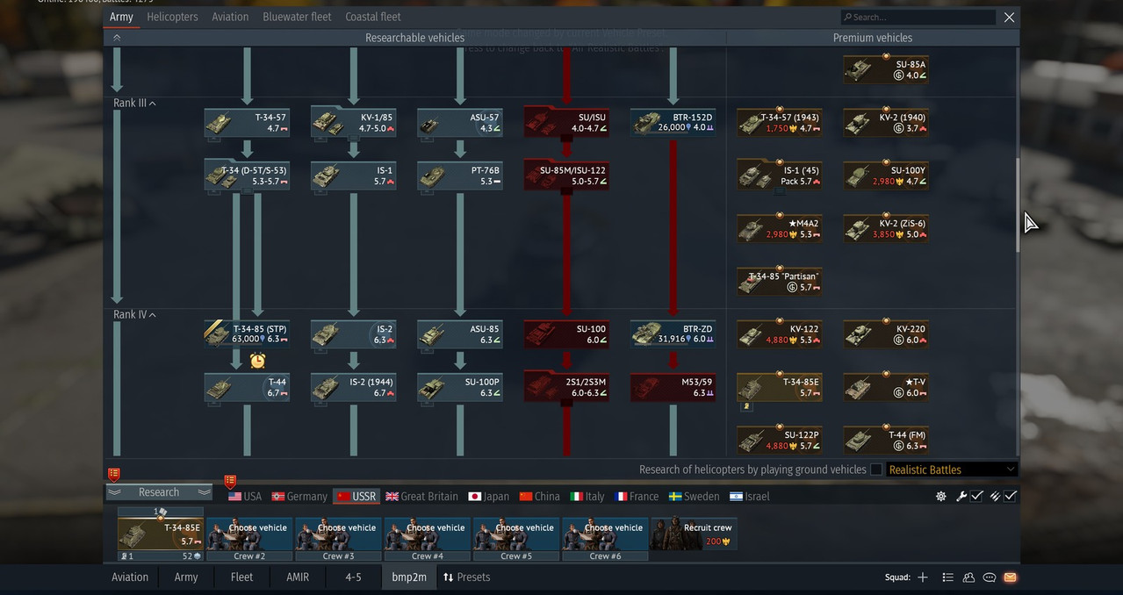
Task: Add squad member plus icon
Action: pos(922,577)
